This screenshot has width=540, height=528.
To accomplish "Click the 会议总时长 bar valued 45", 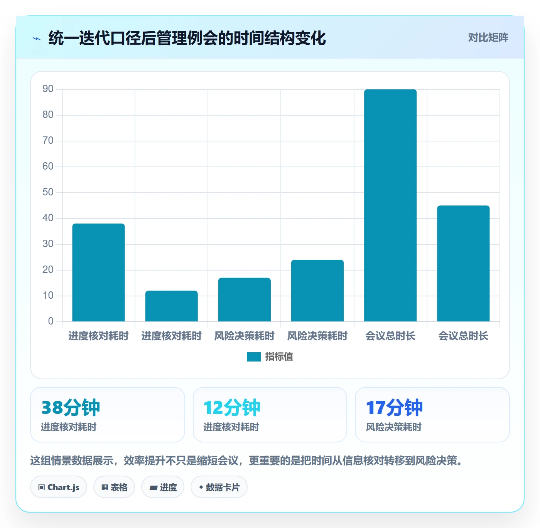I will tap(463, 264).
